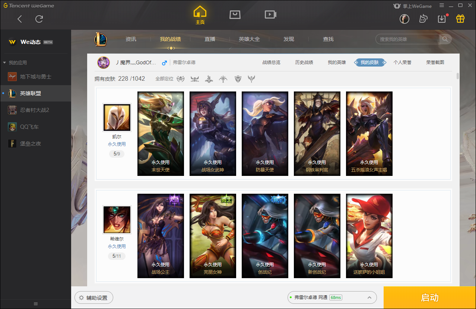Filter skins by fifth shield-shaped role icon

pyautogui.click(x=238, y=79)
